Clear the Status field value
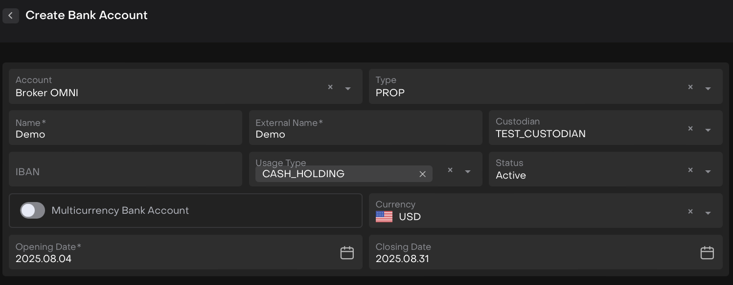733x285 pixels. [x=690, y=170]
